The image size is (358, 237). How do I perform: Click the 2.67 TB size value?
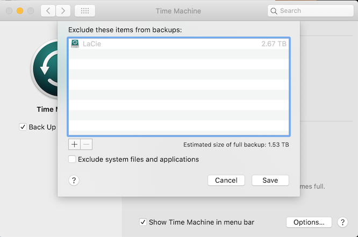(x=274, y=44)
